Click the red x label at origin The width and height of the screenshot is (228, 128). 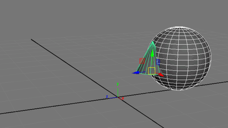[x=123, y=98]
